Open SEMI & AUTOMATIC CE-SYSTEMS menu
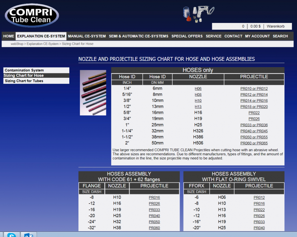 [x=139, y=36]
